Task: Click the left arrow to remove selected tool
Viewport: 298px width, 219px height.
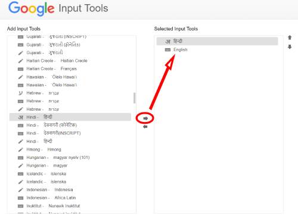Action: coord(145,127)
